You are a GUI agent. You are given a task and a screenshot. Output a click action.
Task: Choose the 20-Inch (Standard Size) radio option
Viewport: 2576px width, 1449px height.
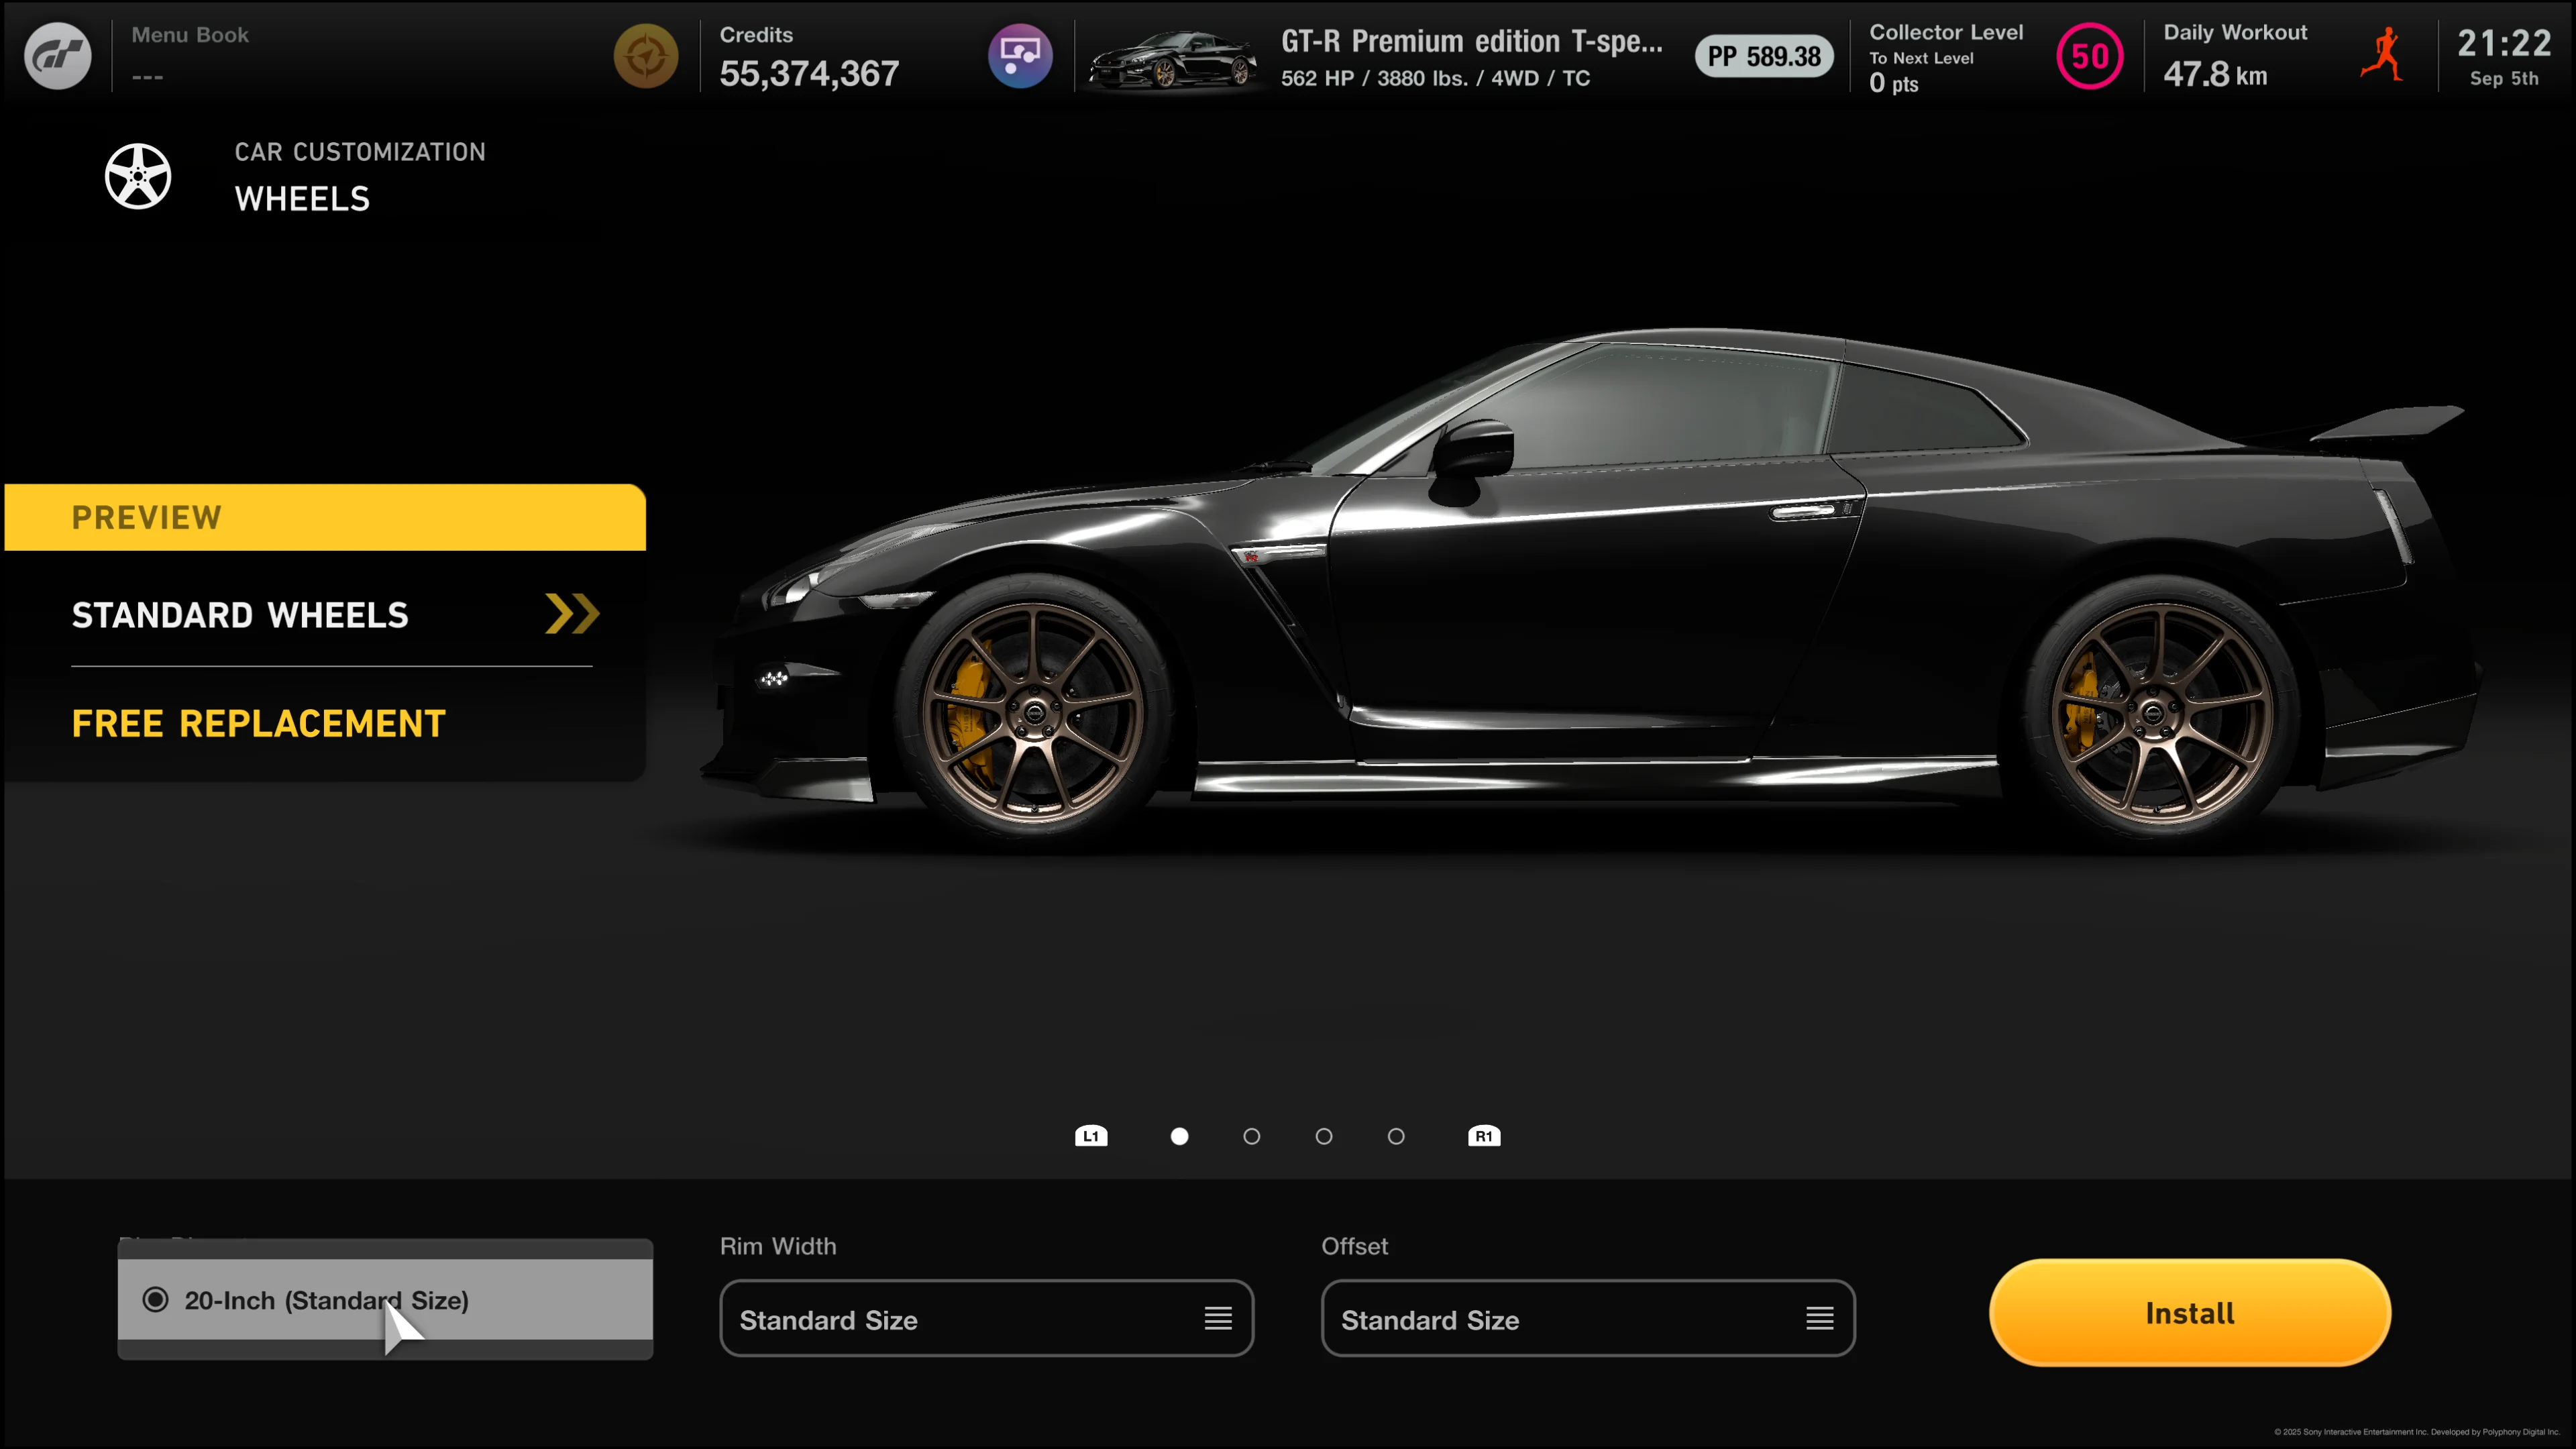click(385, 1300)
